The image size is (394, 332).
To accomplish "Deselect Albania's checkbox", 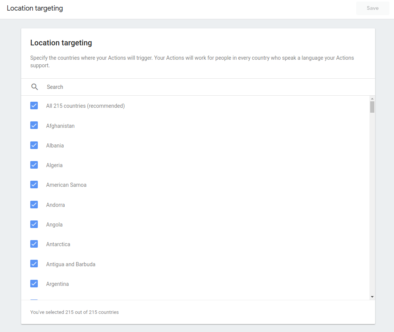I will (x=34, y=145).
